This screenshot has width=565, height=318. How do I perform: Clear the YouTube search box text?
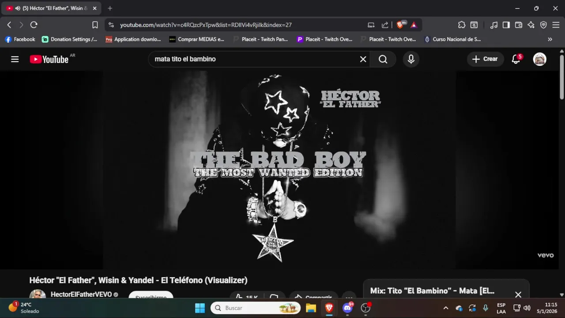tap(363, 59)
